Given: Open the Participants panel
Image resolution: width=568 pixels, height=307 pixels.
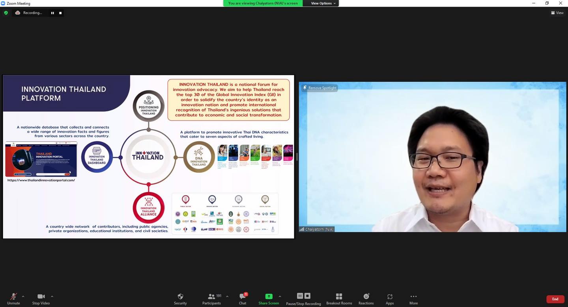Looking at the screenshot, I should (x=211, y=299).
